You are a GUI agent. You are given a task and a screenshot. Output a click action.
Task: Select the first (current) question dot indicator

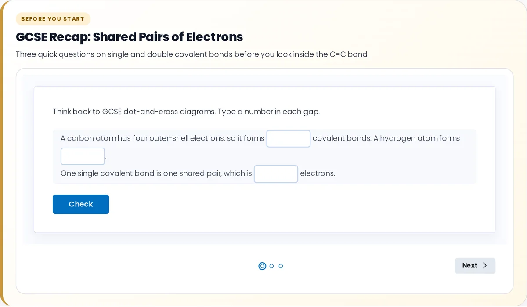tap(262, 266)
